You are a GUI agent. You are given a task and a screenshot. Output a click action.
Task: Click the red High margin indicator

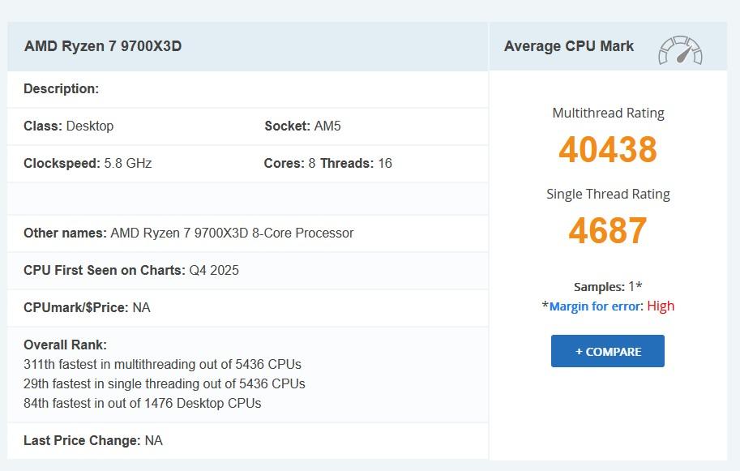[661, 306]
